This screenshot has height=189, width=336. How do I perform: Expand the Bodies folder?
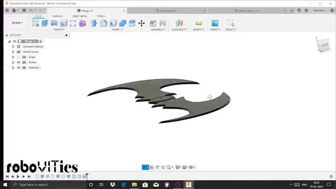tap(13, 62)
